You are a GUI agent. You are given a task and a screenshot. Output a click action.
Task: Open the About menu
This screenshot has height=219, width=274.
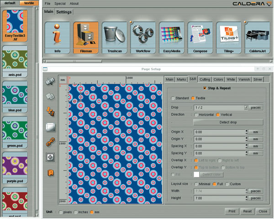74,4
